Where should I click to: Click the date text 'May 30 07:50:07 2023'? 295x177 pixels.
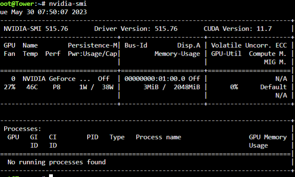pos(49,12)
